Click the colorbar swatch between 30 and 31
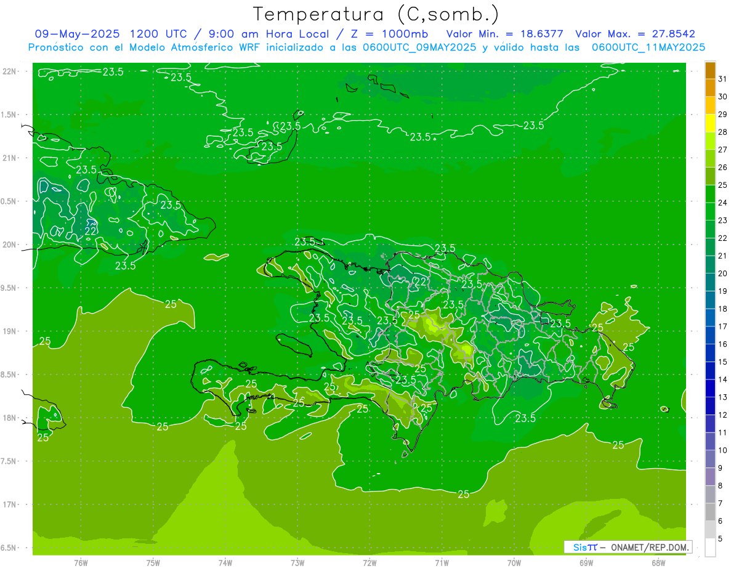This screenshot has height=571, width=739. 710,88
